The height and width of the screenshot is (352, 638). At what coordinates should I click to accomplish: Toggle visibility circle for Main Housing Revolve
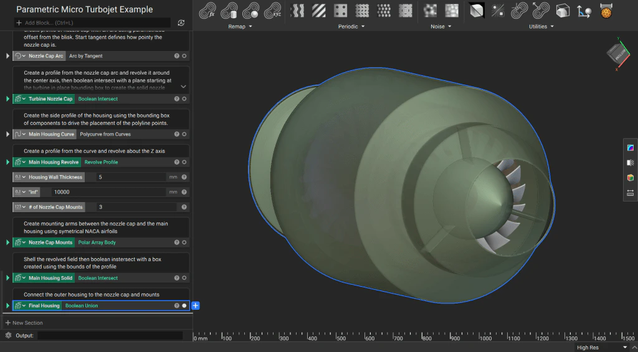click(x=184, y=162)
